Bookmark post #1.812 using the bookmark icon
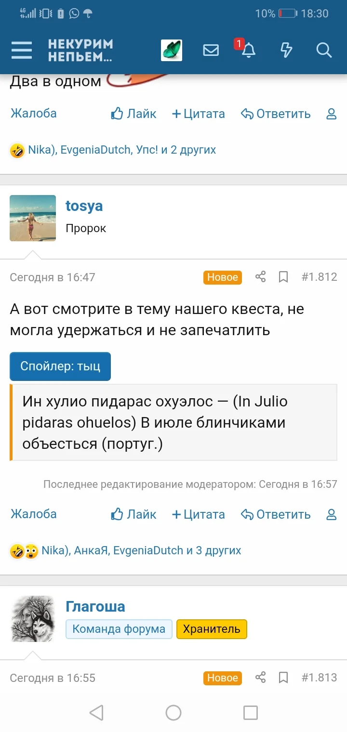Screen dimensions: 347x732 click(x=283, y=277)
